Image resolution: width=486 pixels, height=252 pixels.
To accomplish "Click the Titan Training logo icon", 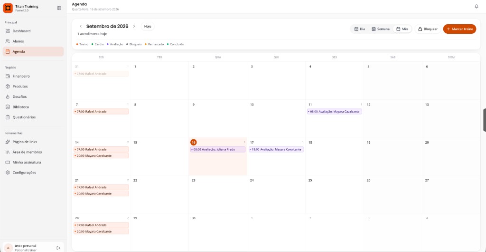I will click(8, 8).
